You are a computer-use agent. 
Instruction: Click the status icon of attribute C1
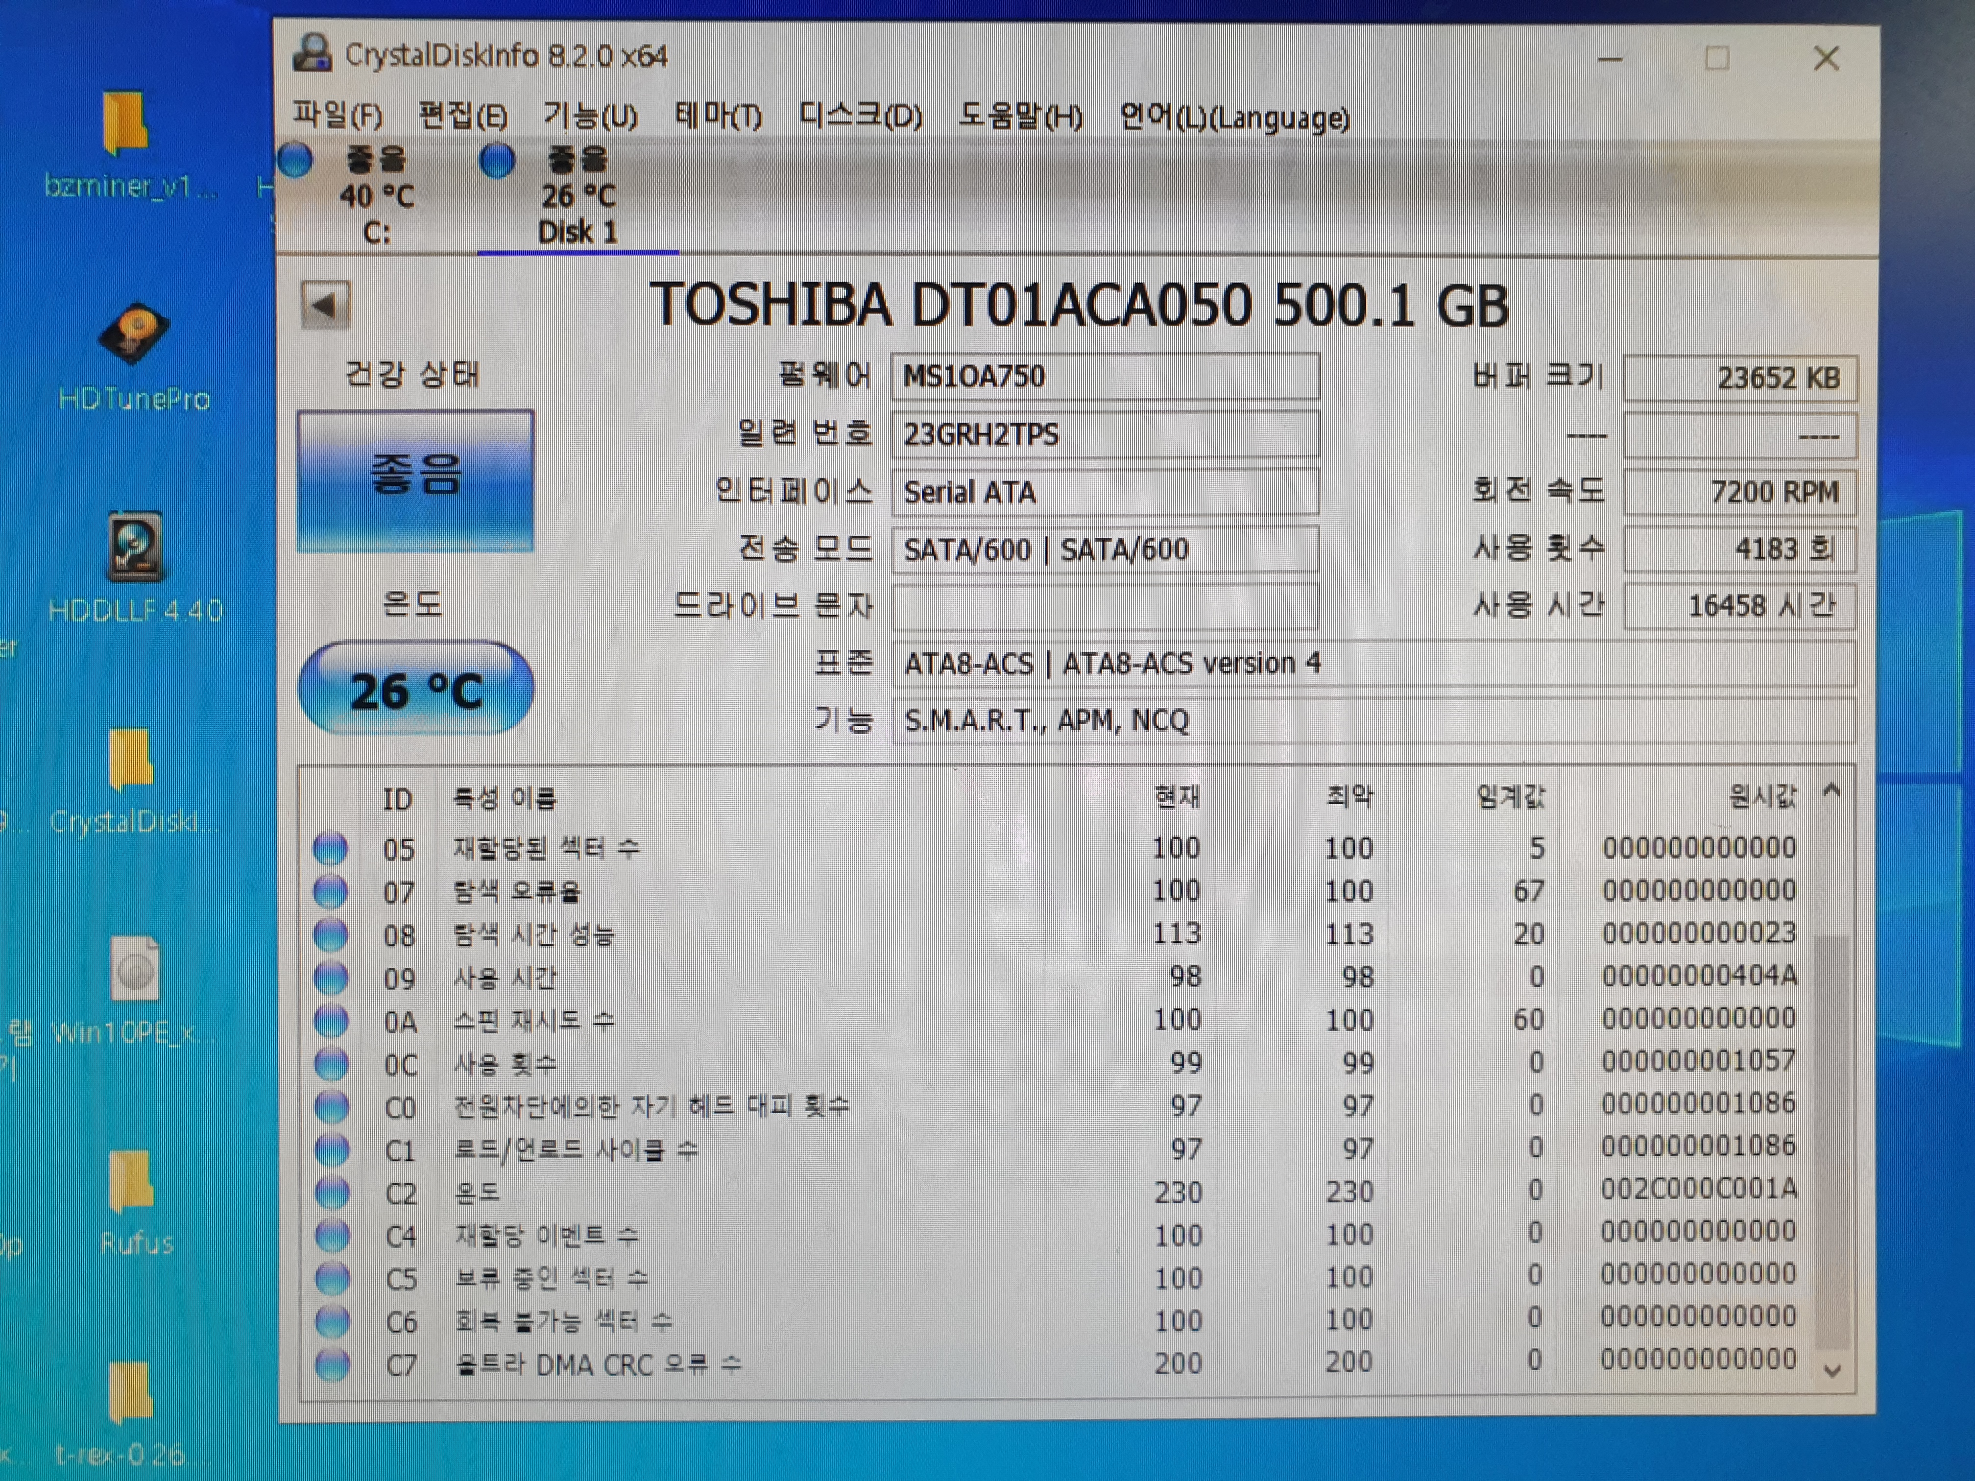point(331,1150)
